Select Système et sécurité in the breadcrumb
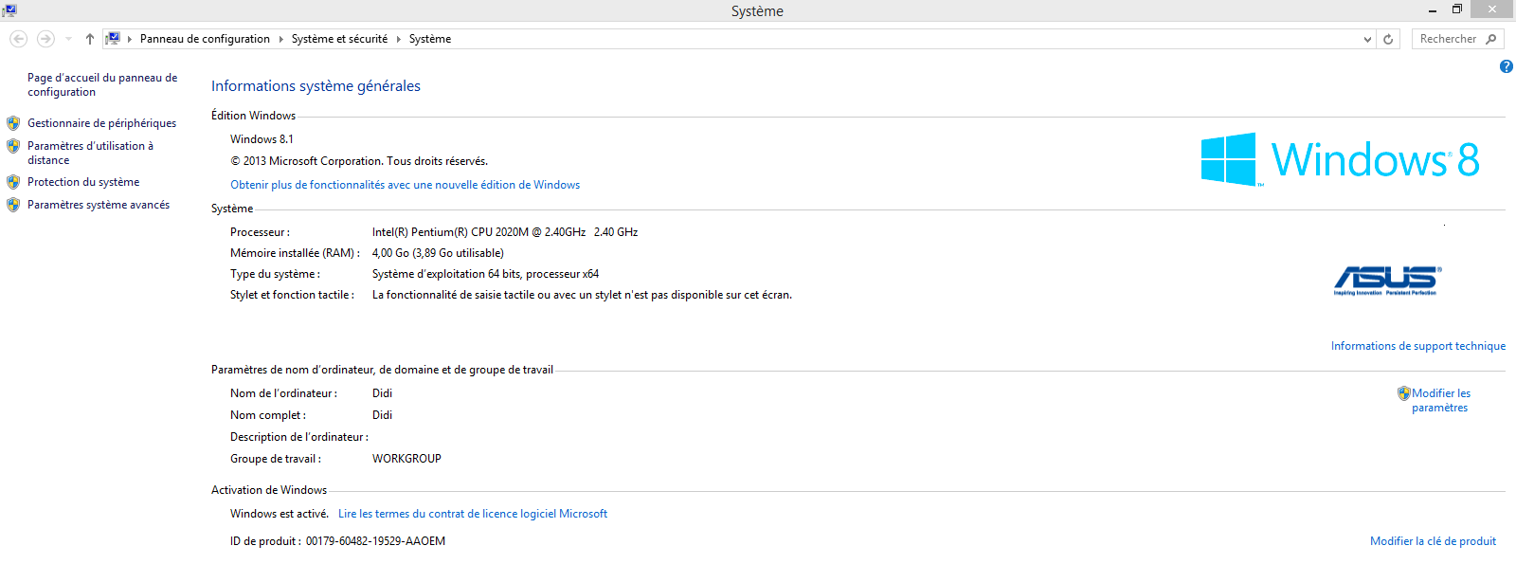Screen dimensions: 1516x564 point(339,39)
